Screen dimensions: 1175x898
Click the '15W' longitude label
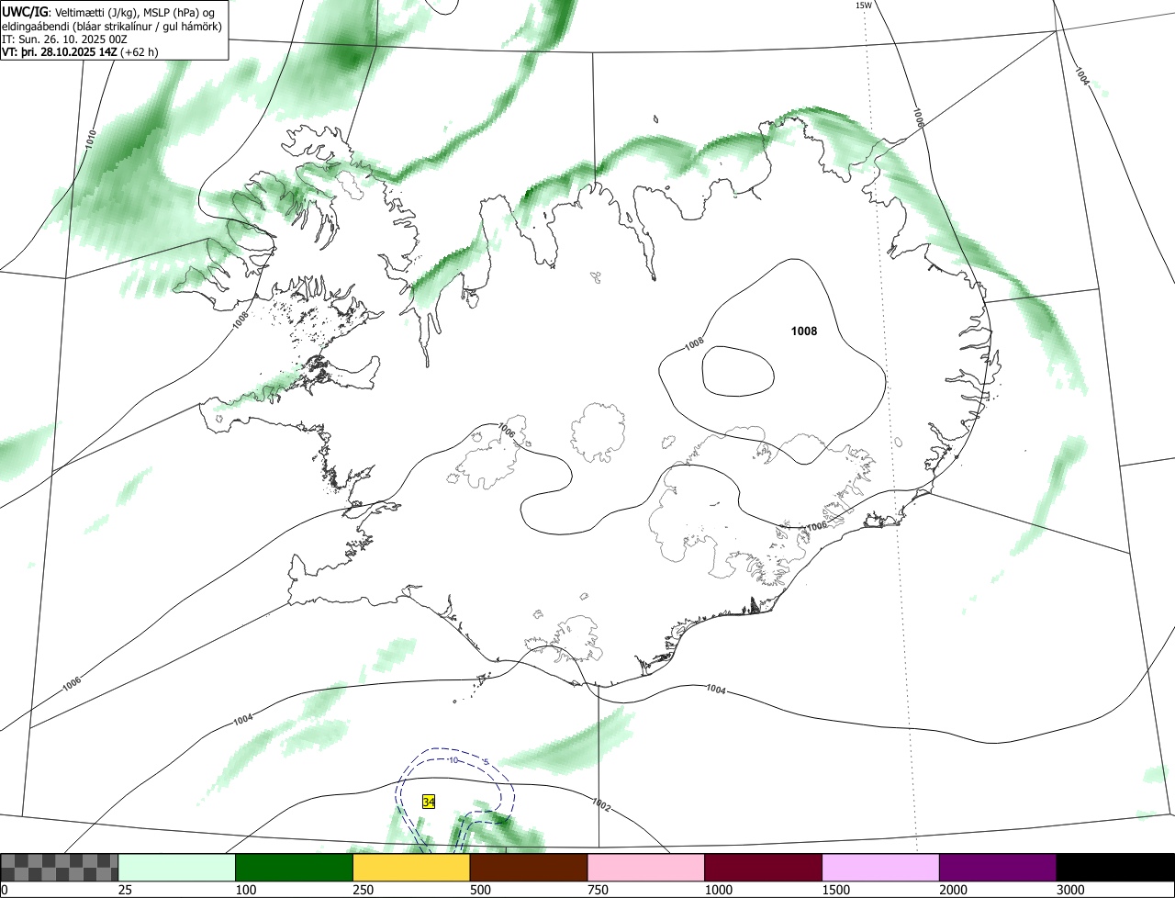pos(863,6)
